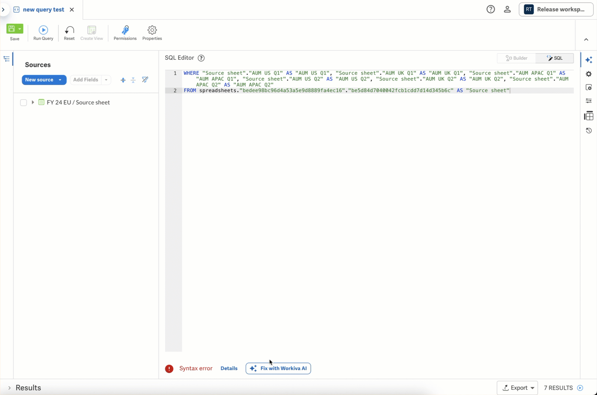Open the table layout icon in right sidebar
This screenshot has width=597, height=395.
click(x=589, y=116)
